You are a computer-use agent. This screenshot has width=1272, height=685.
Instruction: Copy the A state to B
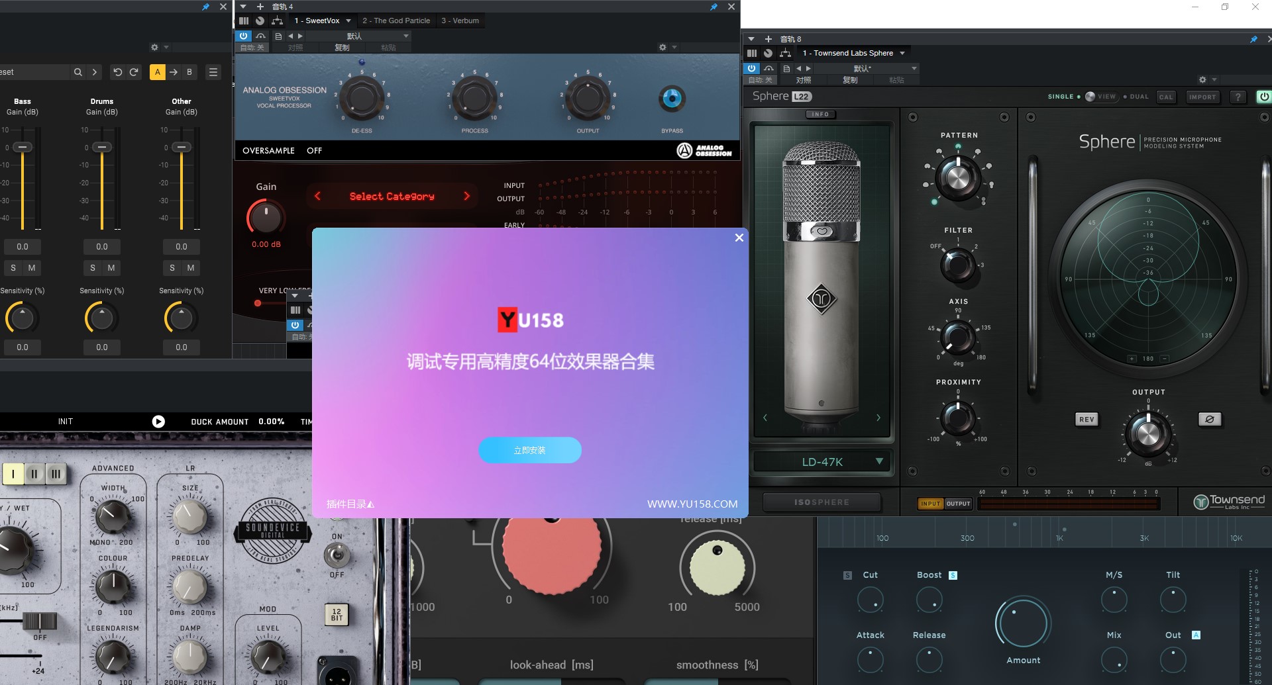174,72
